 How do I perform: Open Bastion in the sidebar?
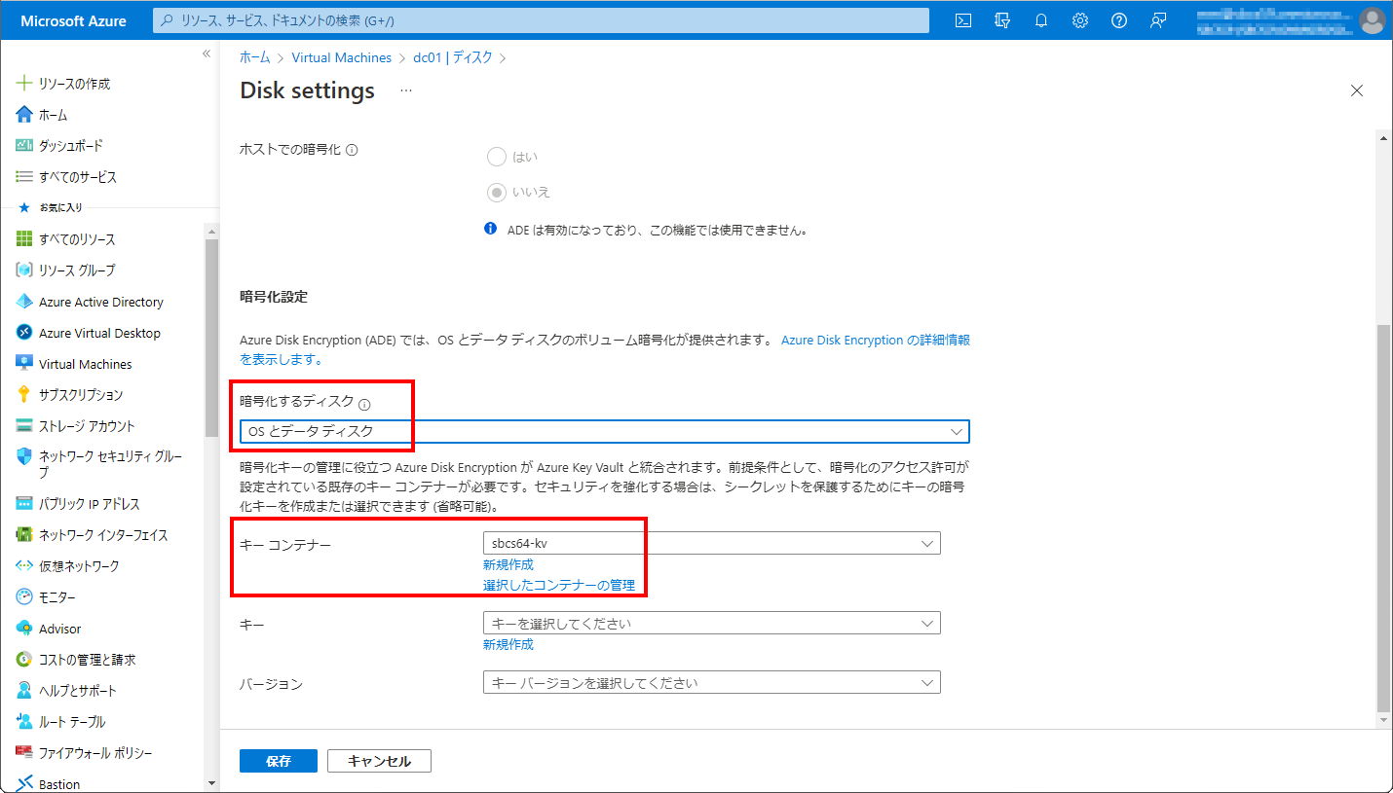(59, 784)
